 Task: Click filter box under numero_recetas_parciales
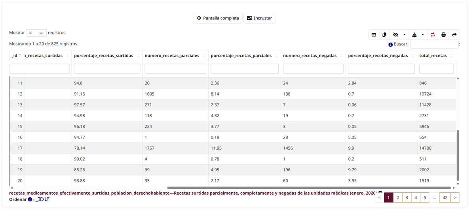[175, 69]
